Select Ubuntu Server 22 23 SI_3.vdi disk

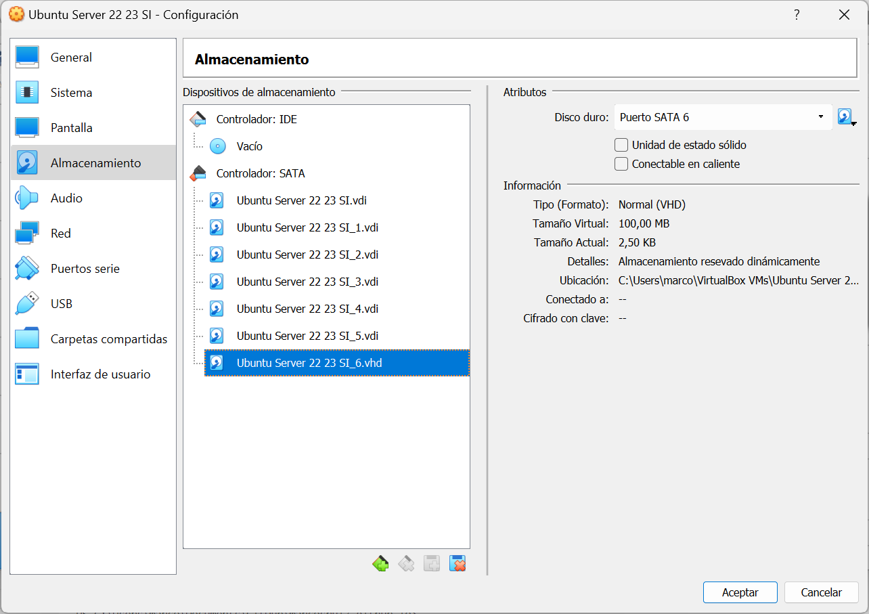[x=307, y=282]
